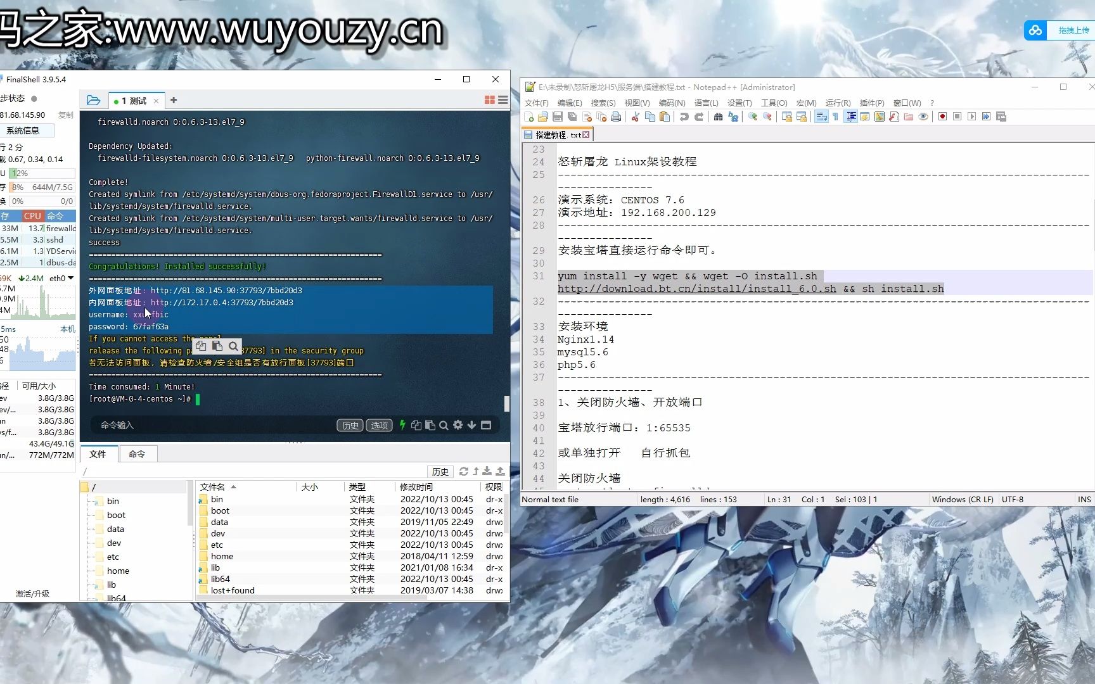The image size is (1095, 684).
Task: Open Find with the binoculars icon
Action: click(718, 117)
